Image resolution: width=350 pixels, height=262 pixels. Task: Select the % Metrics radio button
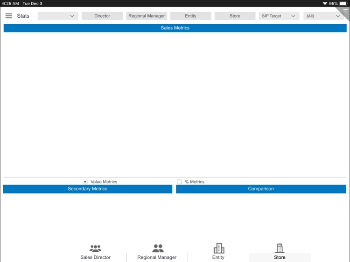pyautogui.click(x=179, y=182)
